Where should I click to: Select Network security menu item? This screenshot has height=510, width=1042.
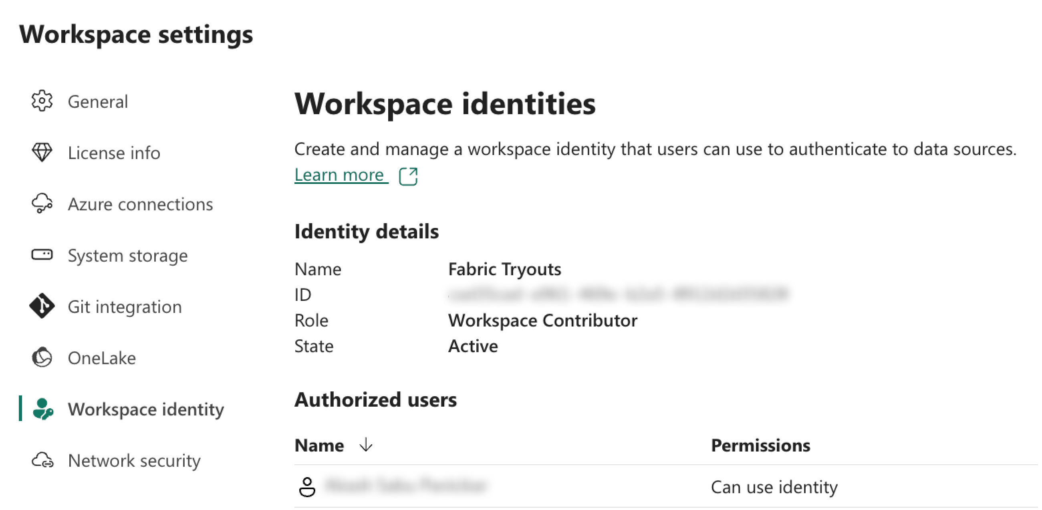134,461
